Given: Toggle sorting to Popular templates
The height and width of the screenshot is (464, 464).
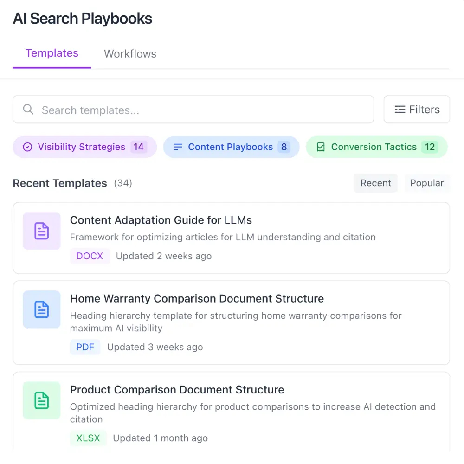Looking at the screenshot, I should [426, 183].
